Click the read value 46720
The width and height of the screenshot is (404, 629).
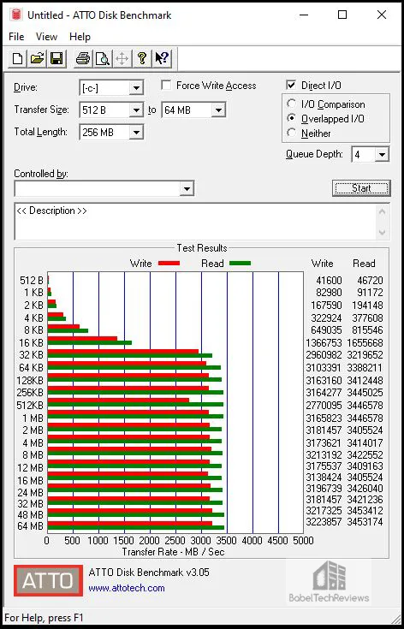[369, 281]
